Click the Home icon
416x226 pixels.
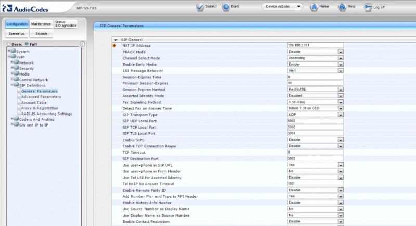(x=314, y=7)
